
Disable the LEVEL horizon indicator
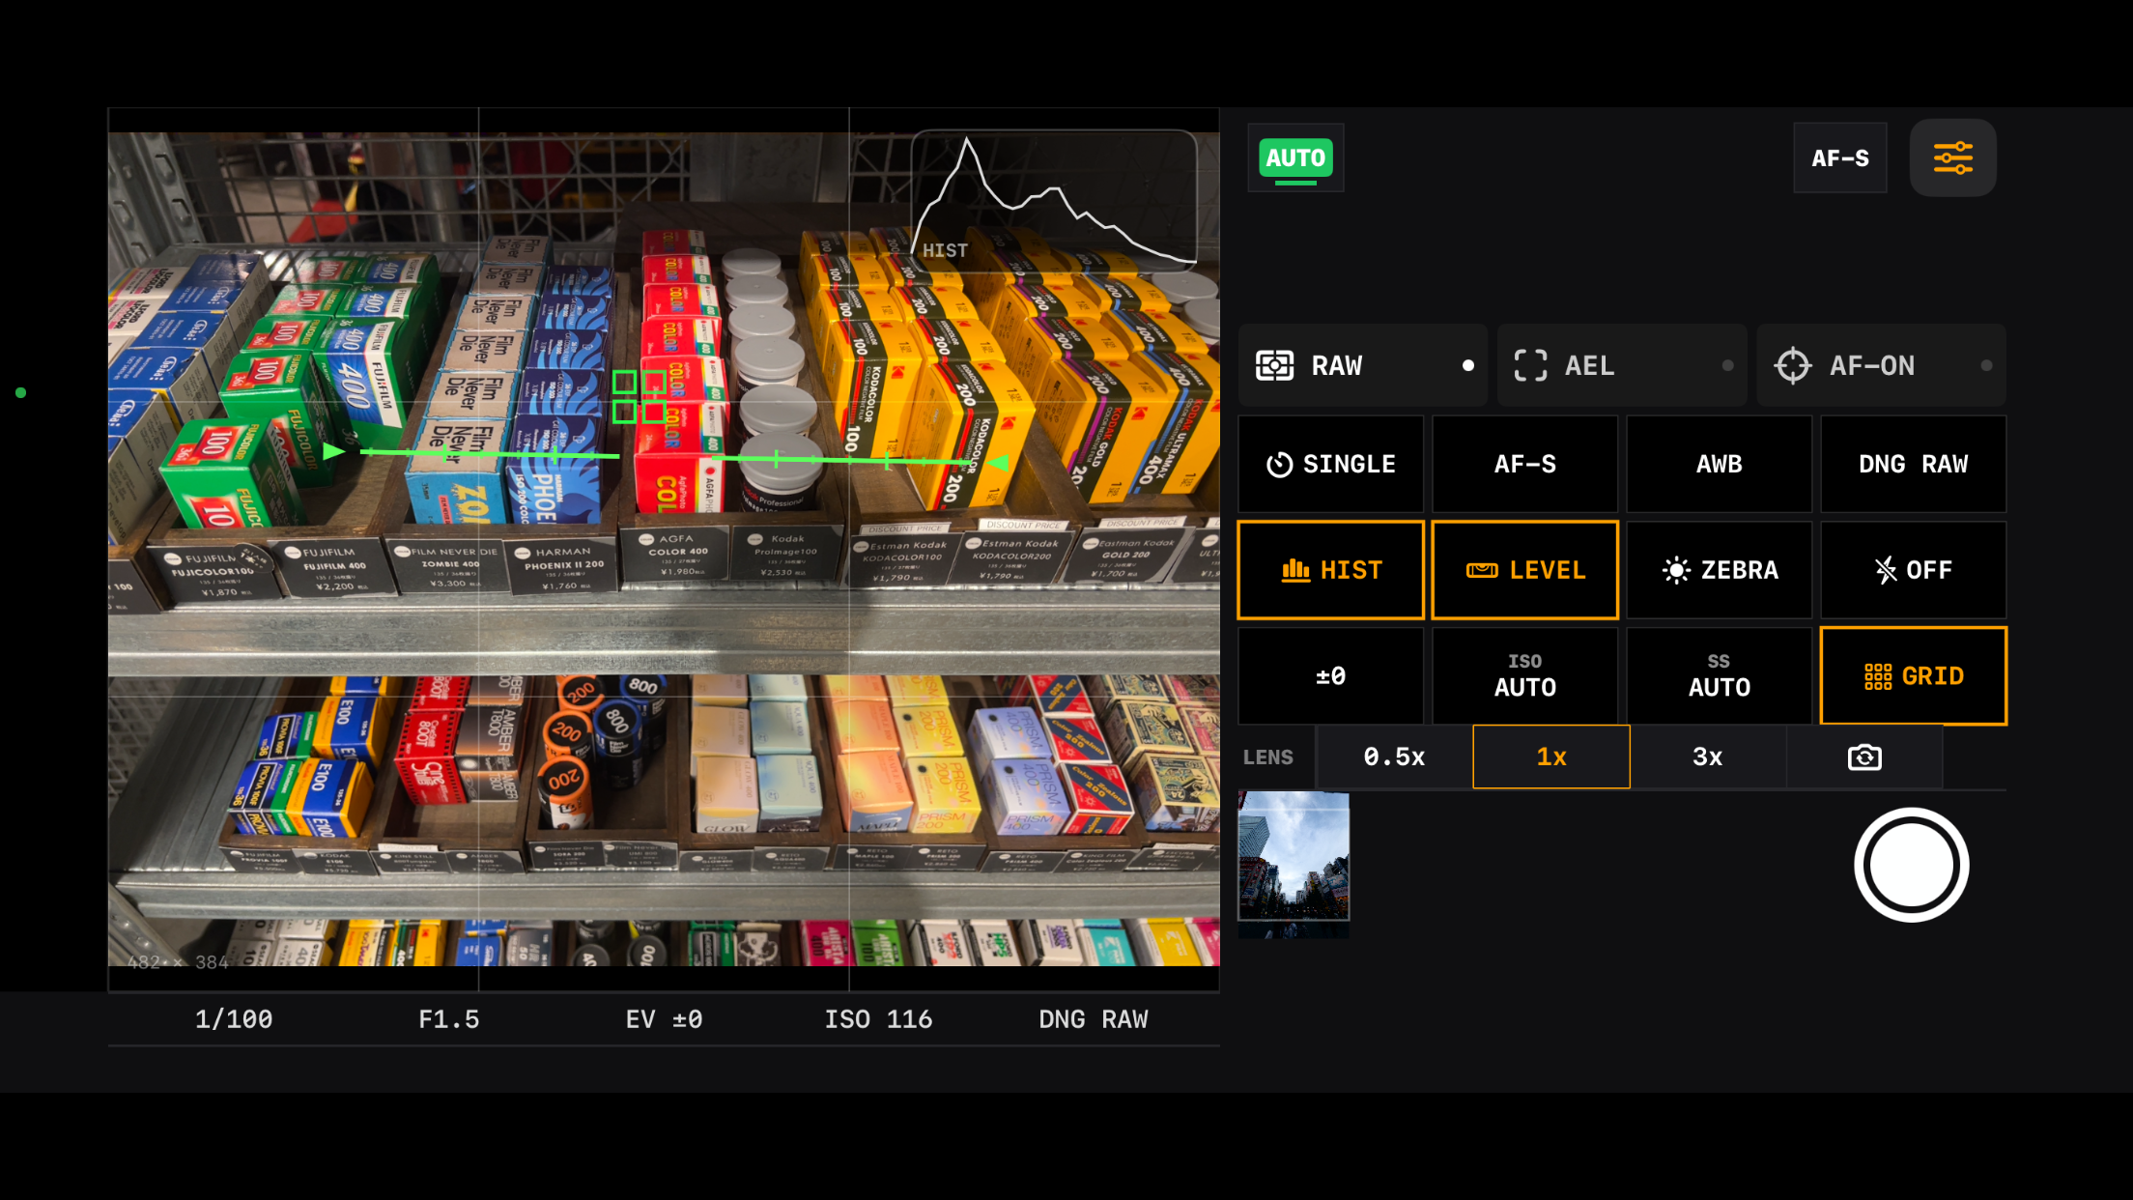coord(1524,570)
